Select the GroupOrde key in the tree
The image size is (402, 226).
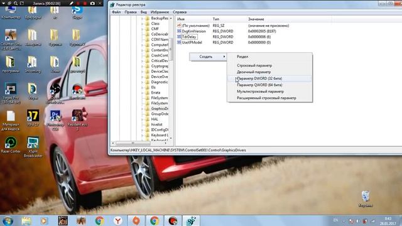pyautogui.click(x=160, y=114)
